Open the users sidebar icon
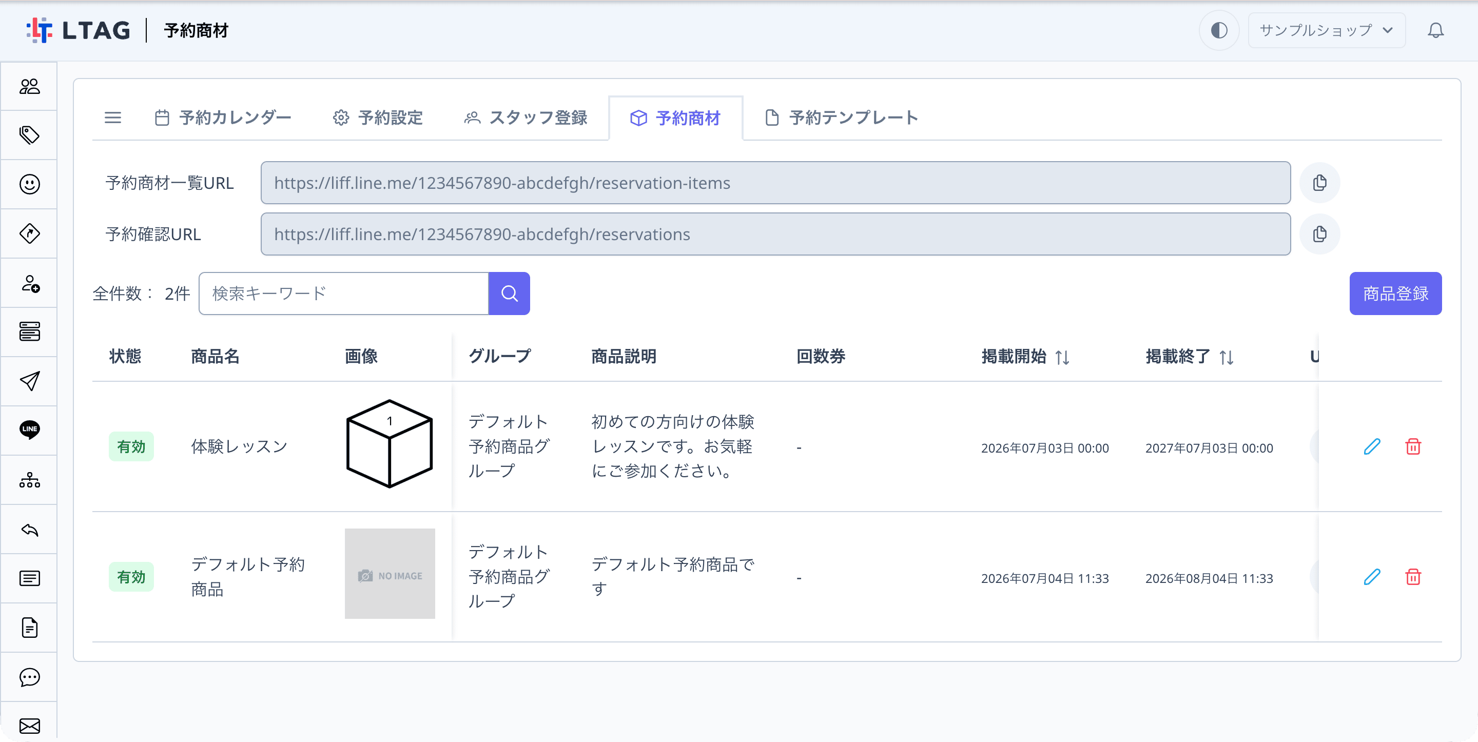Viewport: 1478px width, 742px height. (x=29, y=87)
